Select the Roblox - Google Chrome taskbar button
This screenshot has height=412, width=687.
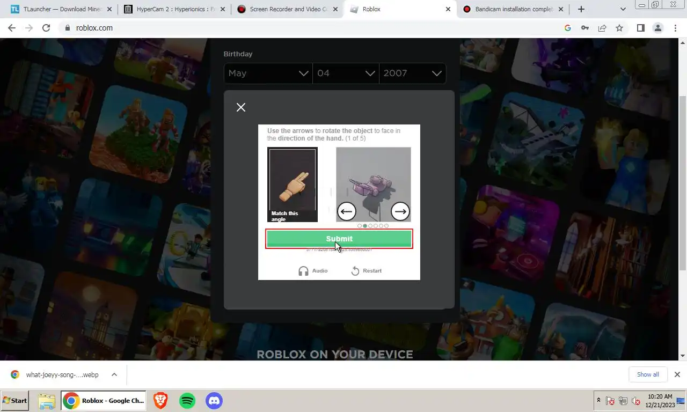pos(103,401)
